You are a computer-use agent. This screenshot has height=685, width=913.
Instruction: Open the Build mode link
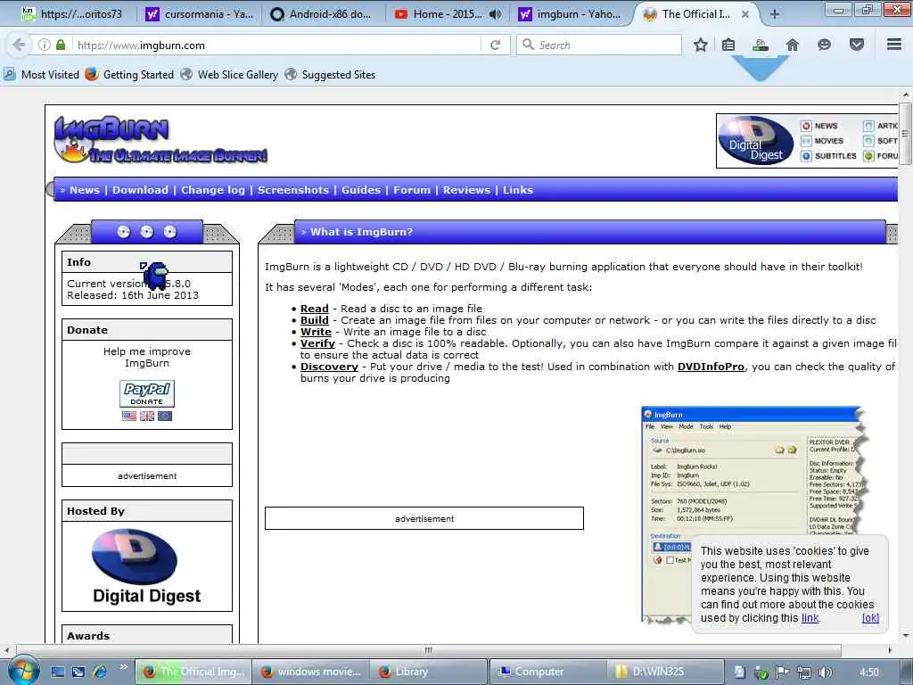pyautogui.click(x=315, y=320)
